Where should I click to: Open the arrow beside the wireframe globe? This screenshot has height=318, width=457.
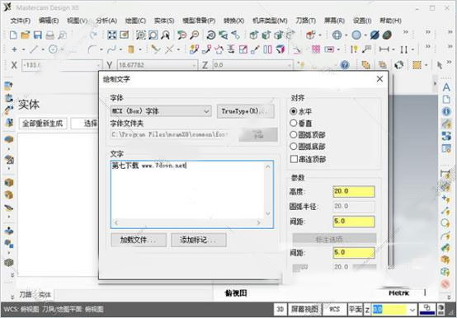[x=346, y=35]
